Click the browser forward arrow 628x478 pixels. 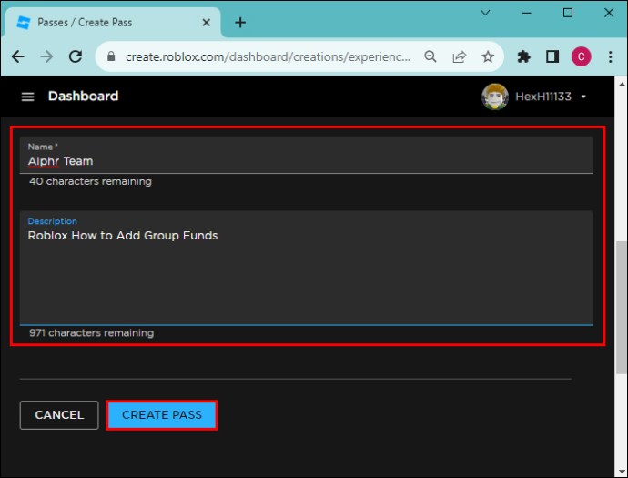tap(46, 56)
